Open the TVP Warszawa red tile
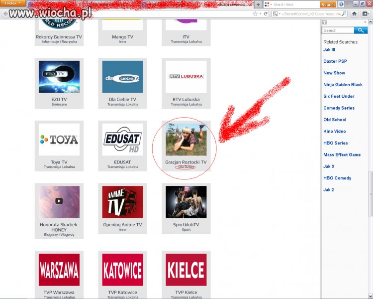373x299 pixels. [59, 270]
